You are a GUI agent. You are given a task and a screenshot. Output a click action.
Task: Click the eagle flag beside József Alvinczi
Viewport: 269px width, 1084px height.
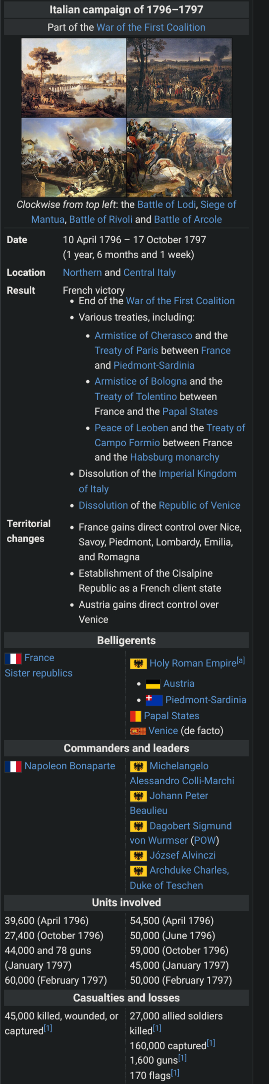[x=138, y=856]
